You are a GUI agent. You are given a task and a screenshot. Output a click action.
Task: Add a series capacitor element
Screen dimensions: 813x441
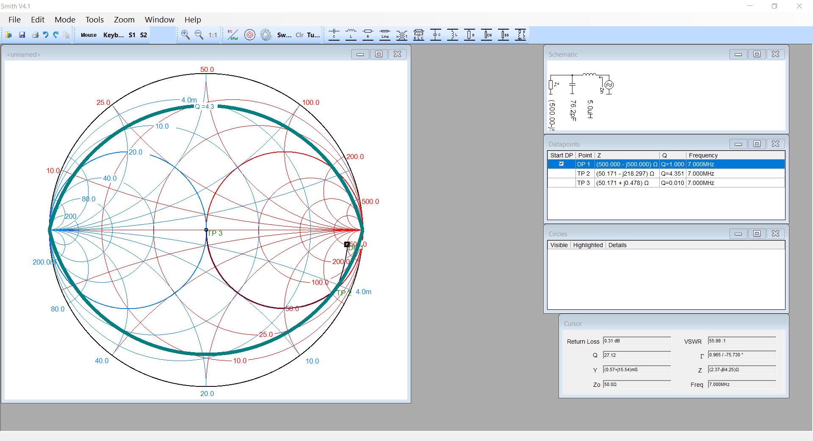tap(334, 35)
